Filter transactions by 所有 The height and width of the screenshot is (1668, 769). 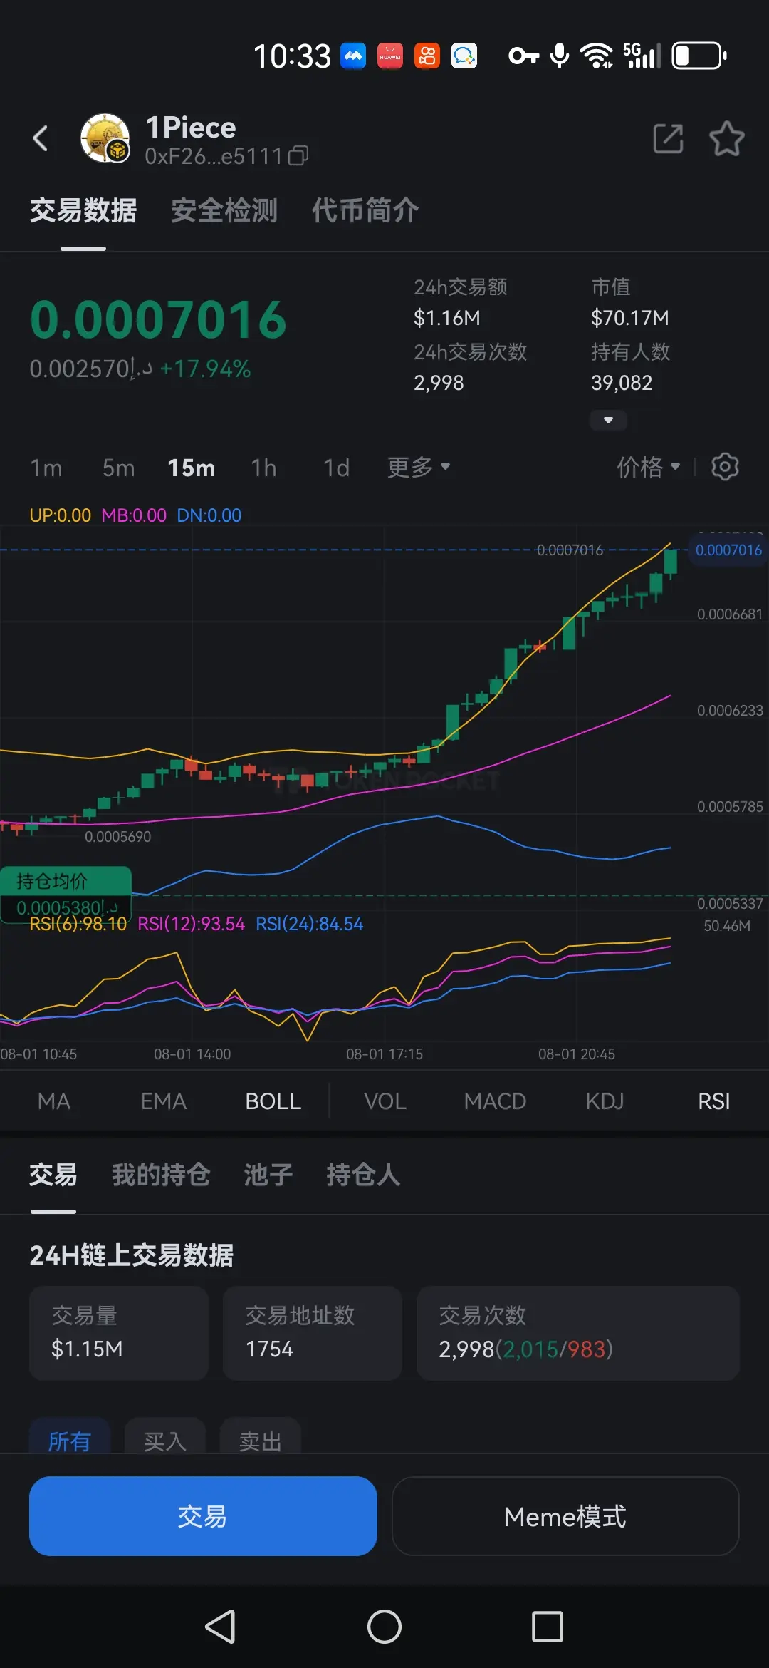[70, 1437]
